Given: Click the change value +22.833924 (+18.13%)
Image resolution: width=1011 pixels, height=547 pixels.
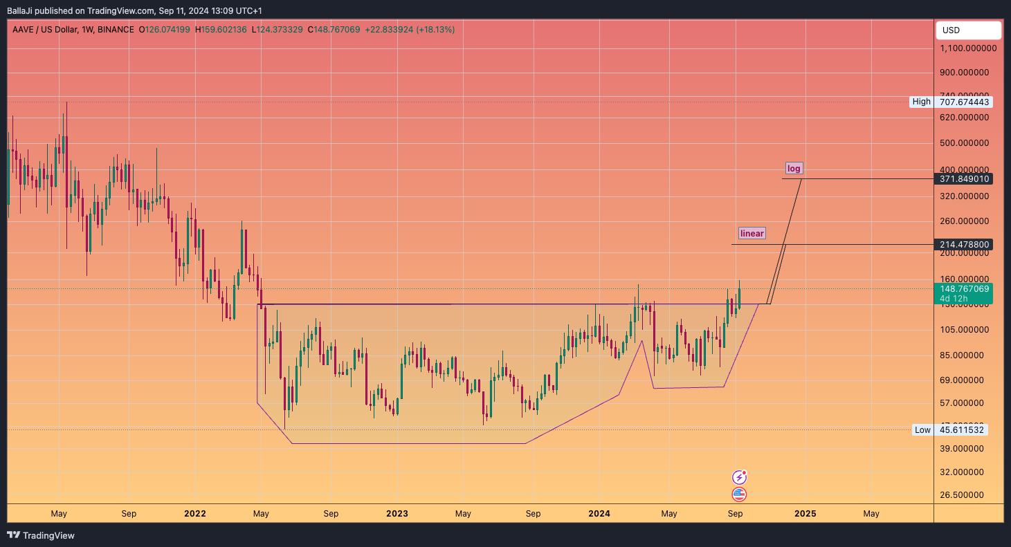Looking at the screenshot, I should 410,30.
